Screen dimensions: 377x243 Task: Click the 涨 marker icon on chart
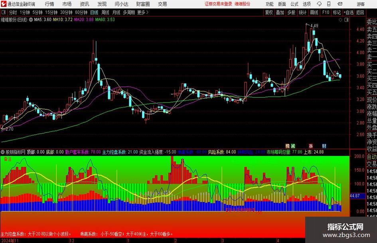[311, 146]
